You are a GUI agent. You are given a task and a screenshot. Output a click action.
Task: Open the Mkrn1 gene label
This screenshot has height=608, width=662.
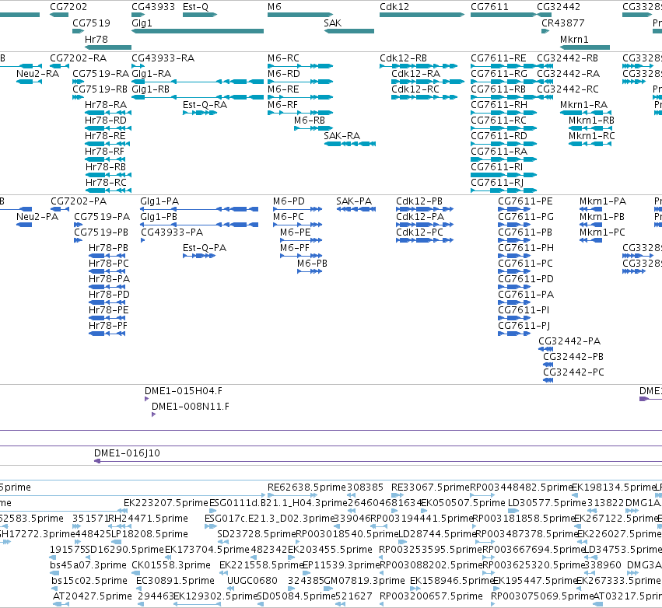[574, 39]
